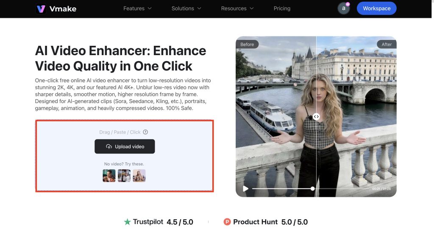
Task: Play the demo video
Action: (x=245, y=189)
